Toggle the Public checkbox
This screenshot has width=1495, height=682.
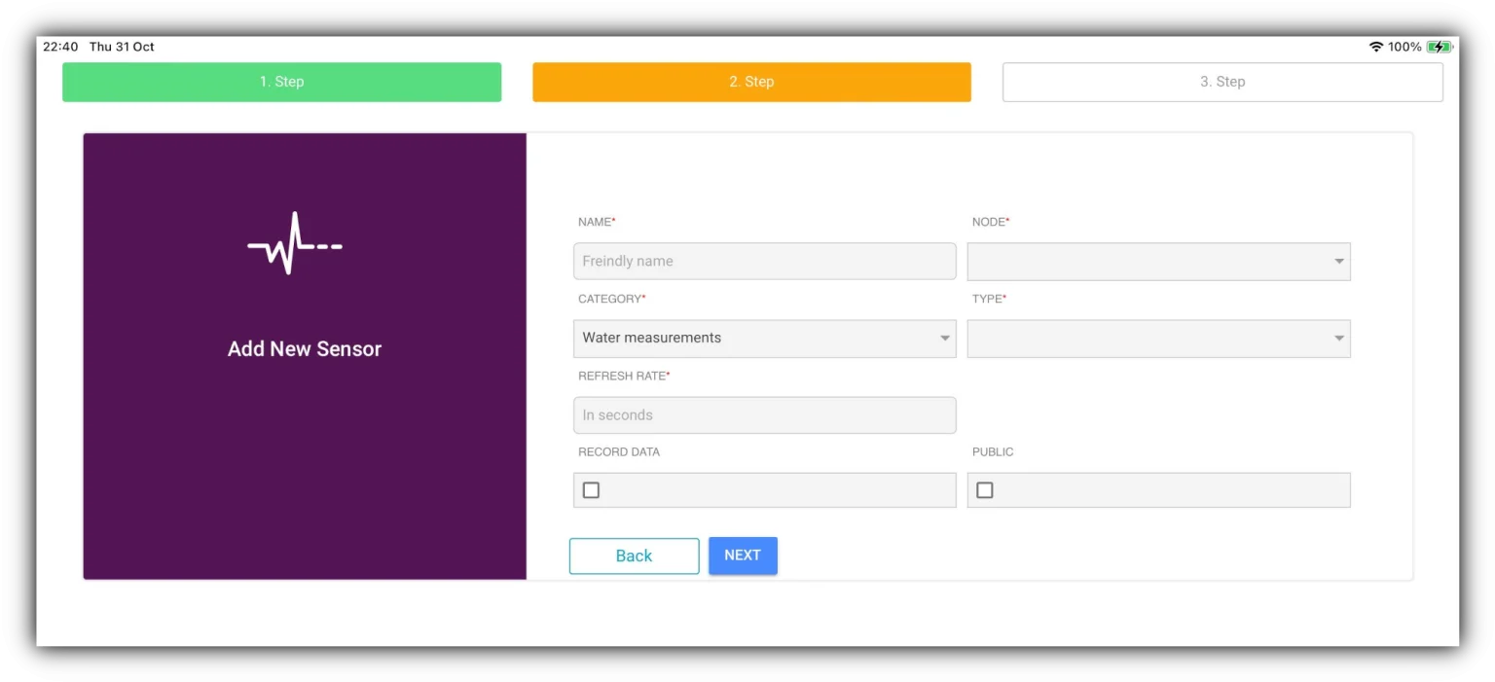tap(984, 490)
